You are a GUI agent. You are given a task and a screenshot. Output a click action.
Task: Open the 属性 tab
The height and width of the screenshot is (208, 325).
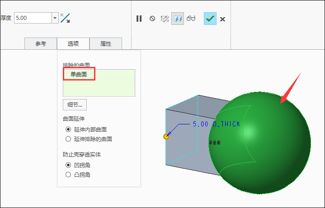[106, 43]
